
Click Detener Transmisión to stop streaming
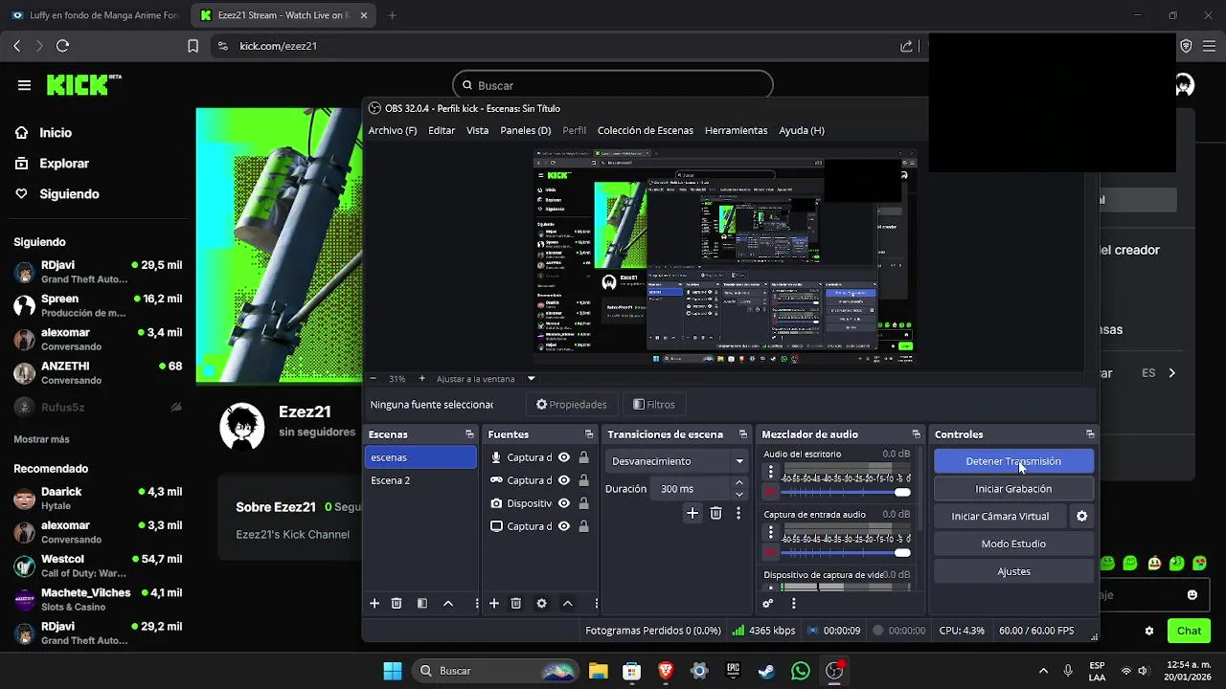(x=1013, y=461)
